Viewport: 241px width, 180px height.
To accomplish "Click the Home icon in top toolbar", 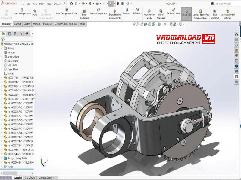I will coord(71,4).
